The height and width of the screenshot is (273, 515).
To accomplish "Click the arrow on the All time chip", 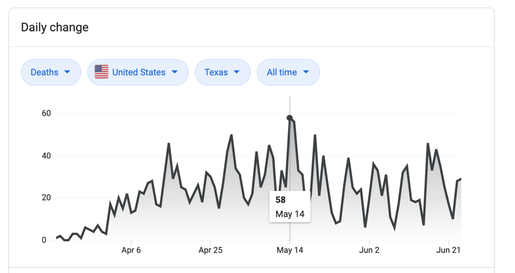I will coord(306,72).
